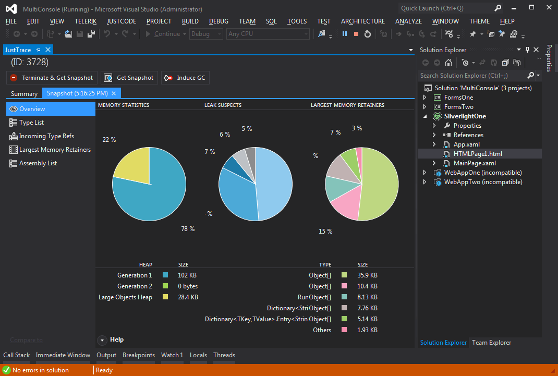This screenshot has height=376, width=558.
Task: Open Largest Memory Retainers view
Action: [x=51, y=149]
